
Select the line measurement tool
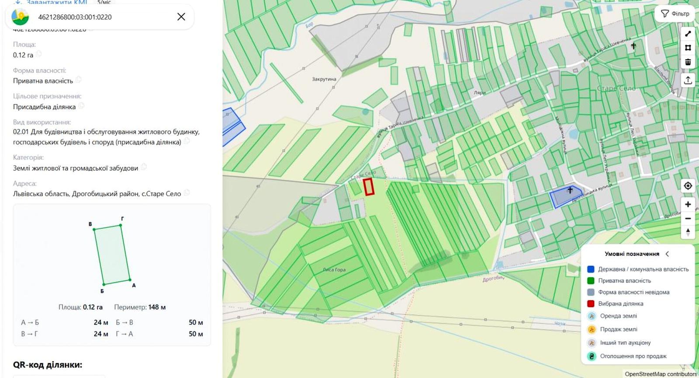click(688, 34)
